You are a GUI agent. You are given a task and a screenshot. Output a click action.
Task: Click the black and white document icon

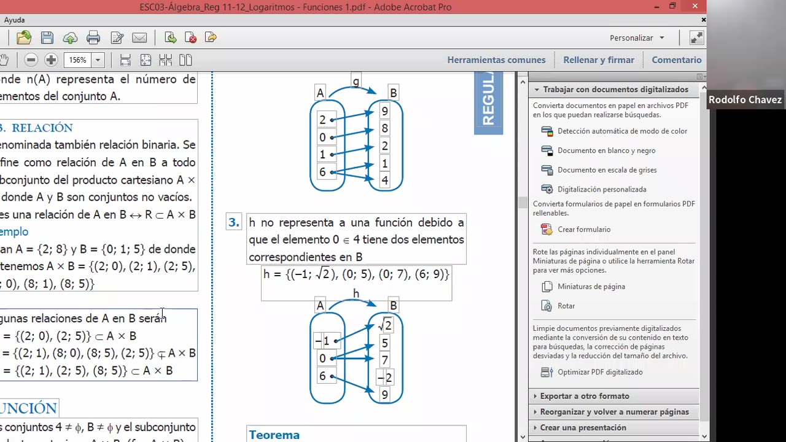coord(547,150)
